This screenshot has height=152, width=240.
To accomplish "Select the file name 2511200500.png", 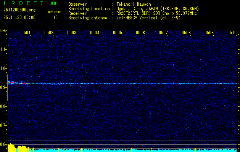I will tap(19, 10).
